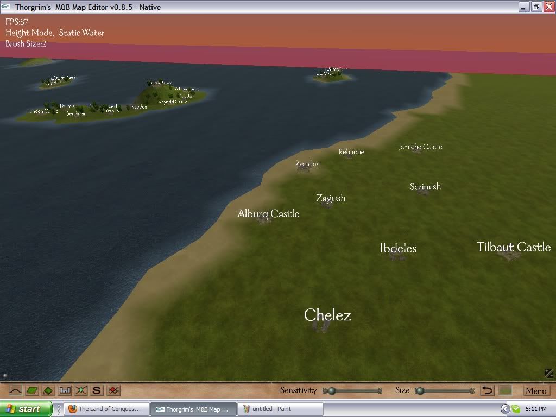Select the green diamond vertex tool
Viewport: 556px width, 417px height.
48,390
